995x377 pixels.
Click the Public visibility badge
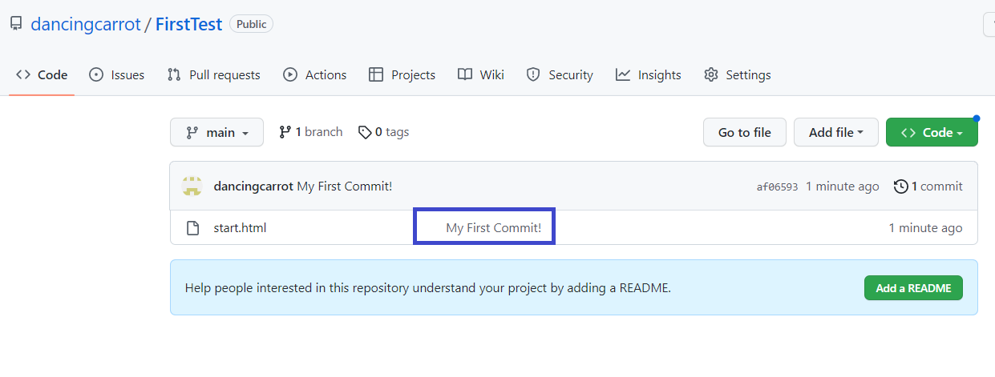point(252,24)
